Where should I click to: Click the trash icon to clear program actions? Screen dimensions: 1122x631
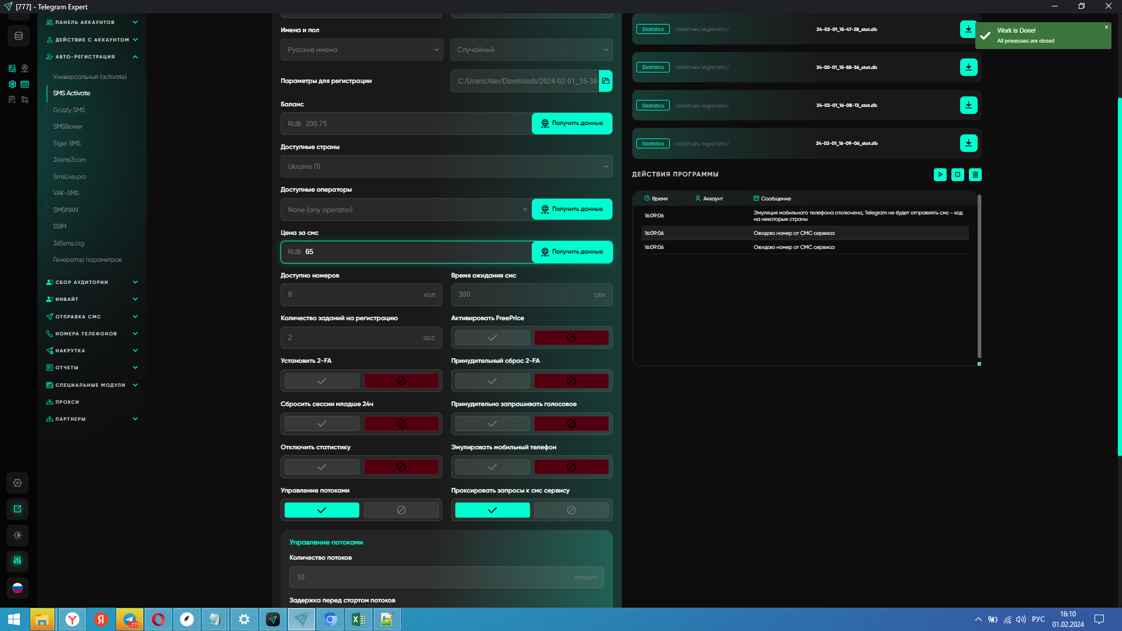(x=975, y=175)
